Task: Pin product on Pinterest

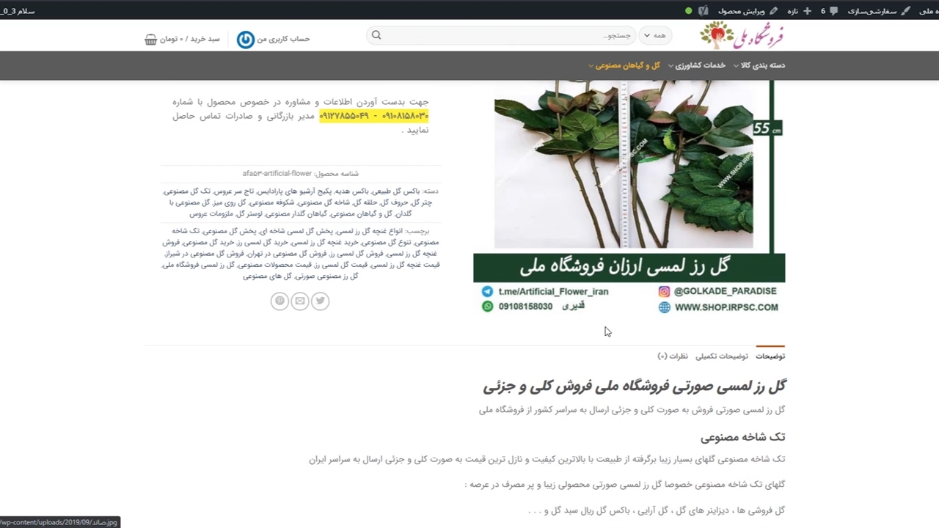Action: 279,301
